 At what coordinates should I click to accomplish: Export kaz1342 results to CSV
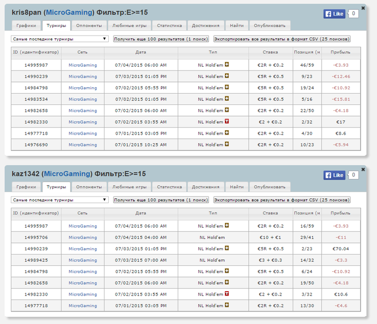282,200
